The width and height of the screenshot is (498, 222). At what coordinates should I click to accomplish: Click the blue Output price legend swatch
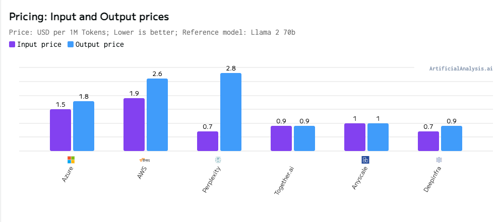[x=71, y=44]
